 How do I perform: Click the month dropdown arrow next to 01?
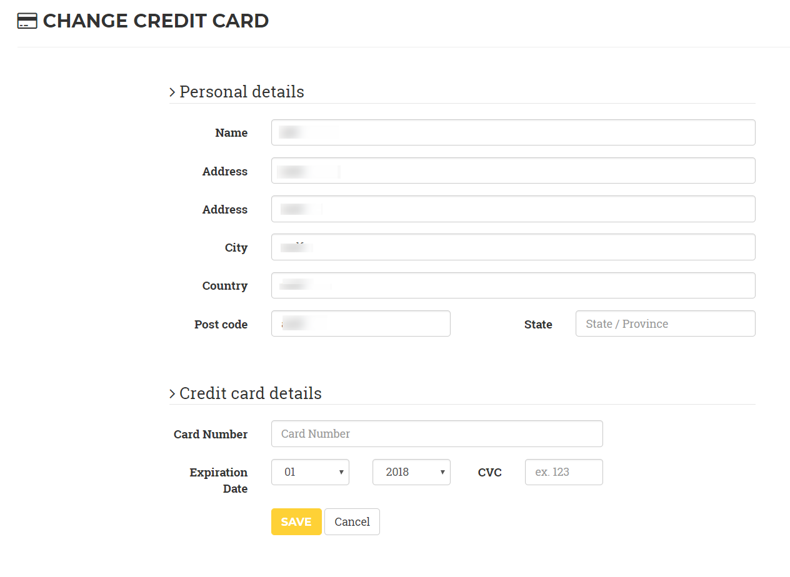[x=341, y=473]
